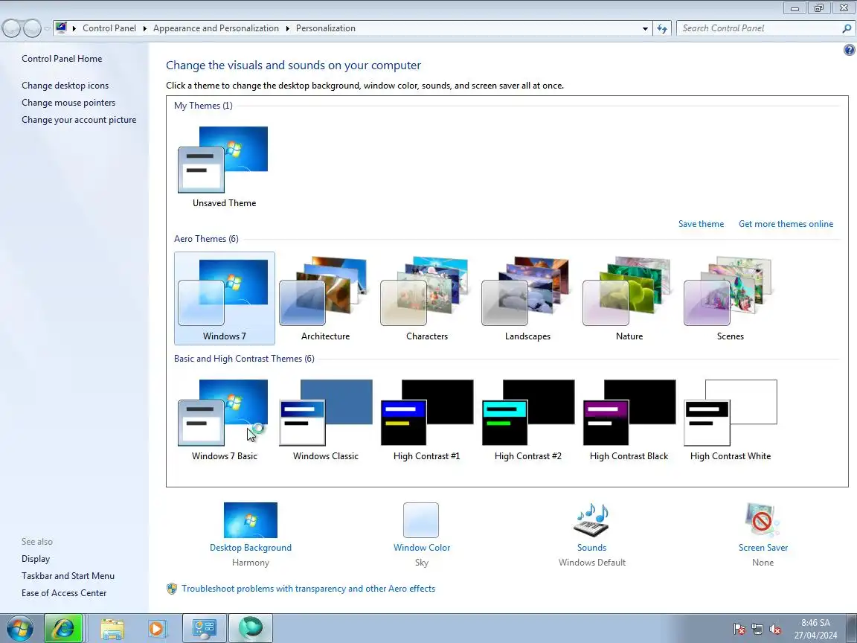Open Ease of Access Center link
Screen dimensions: 857x643
64,592
